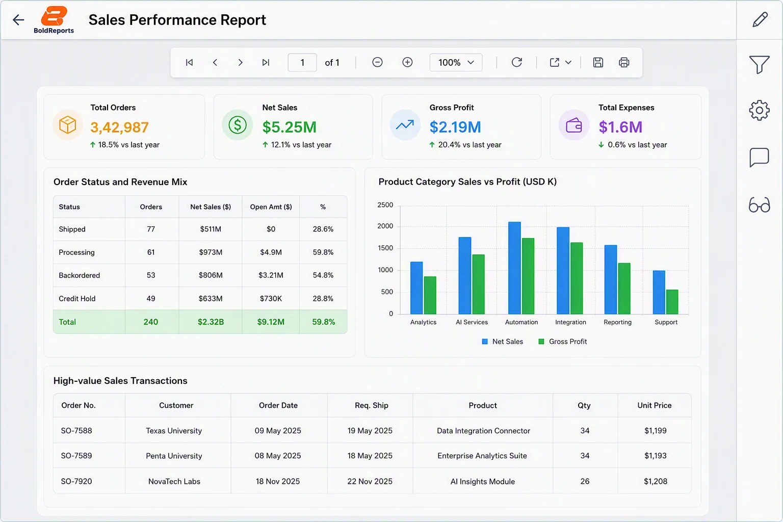Select product AI Insights Module
783x522 pixels.
tap(483, 481)
